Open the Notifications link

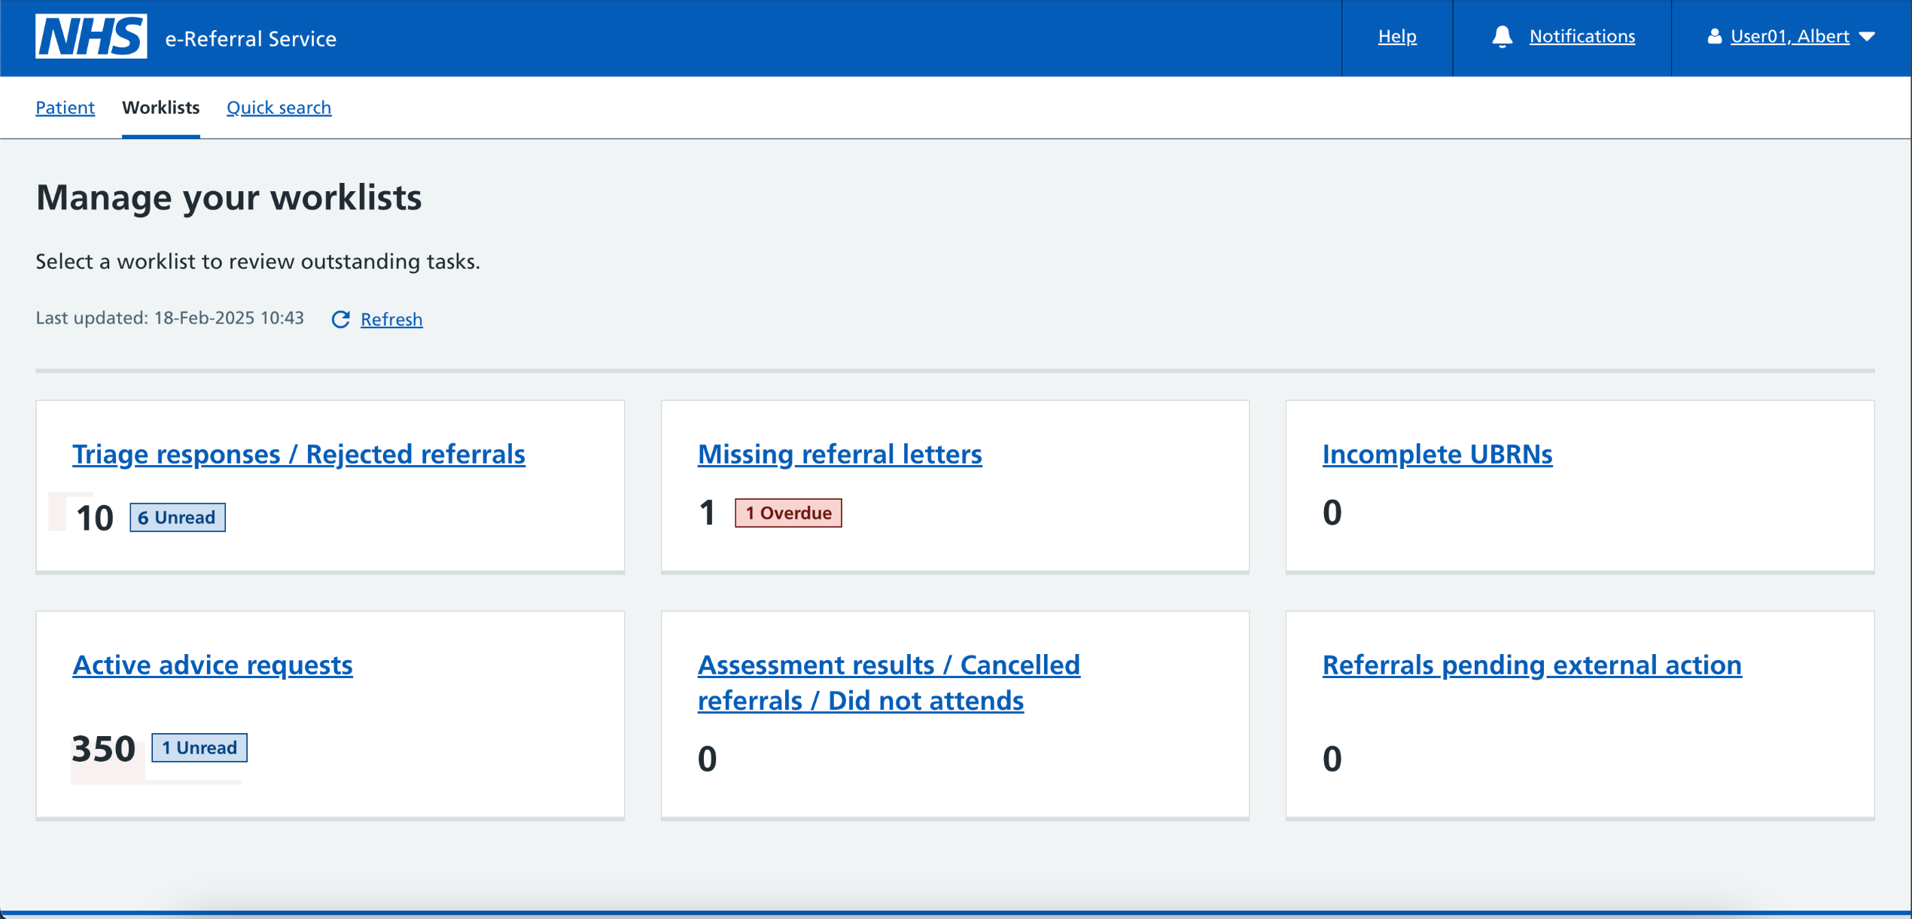[1582, 36]
